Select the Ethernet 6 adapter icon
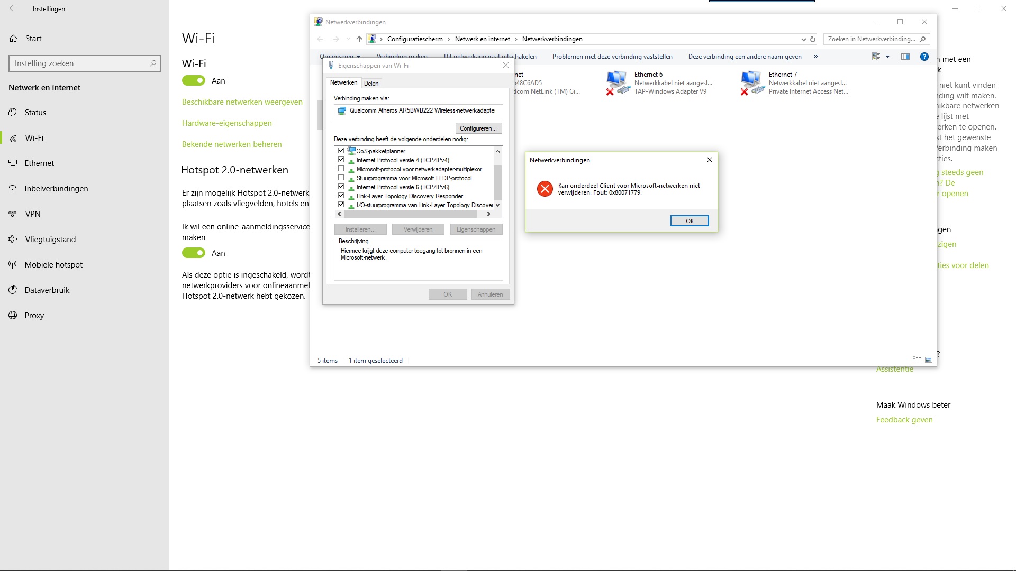Screen dimensions: 1016x571 (618, 83)
